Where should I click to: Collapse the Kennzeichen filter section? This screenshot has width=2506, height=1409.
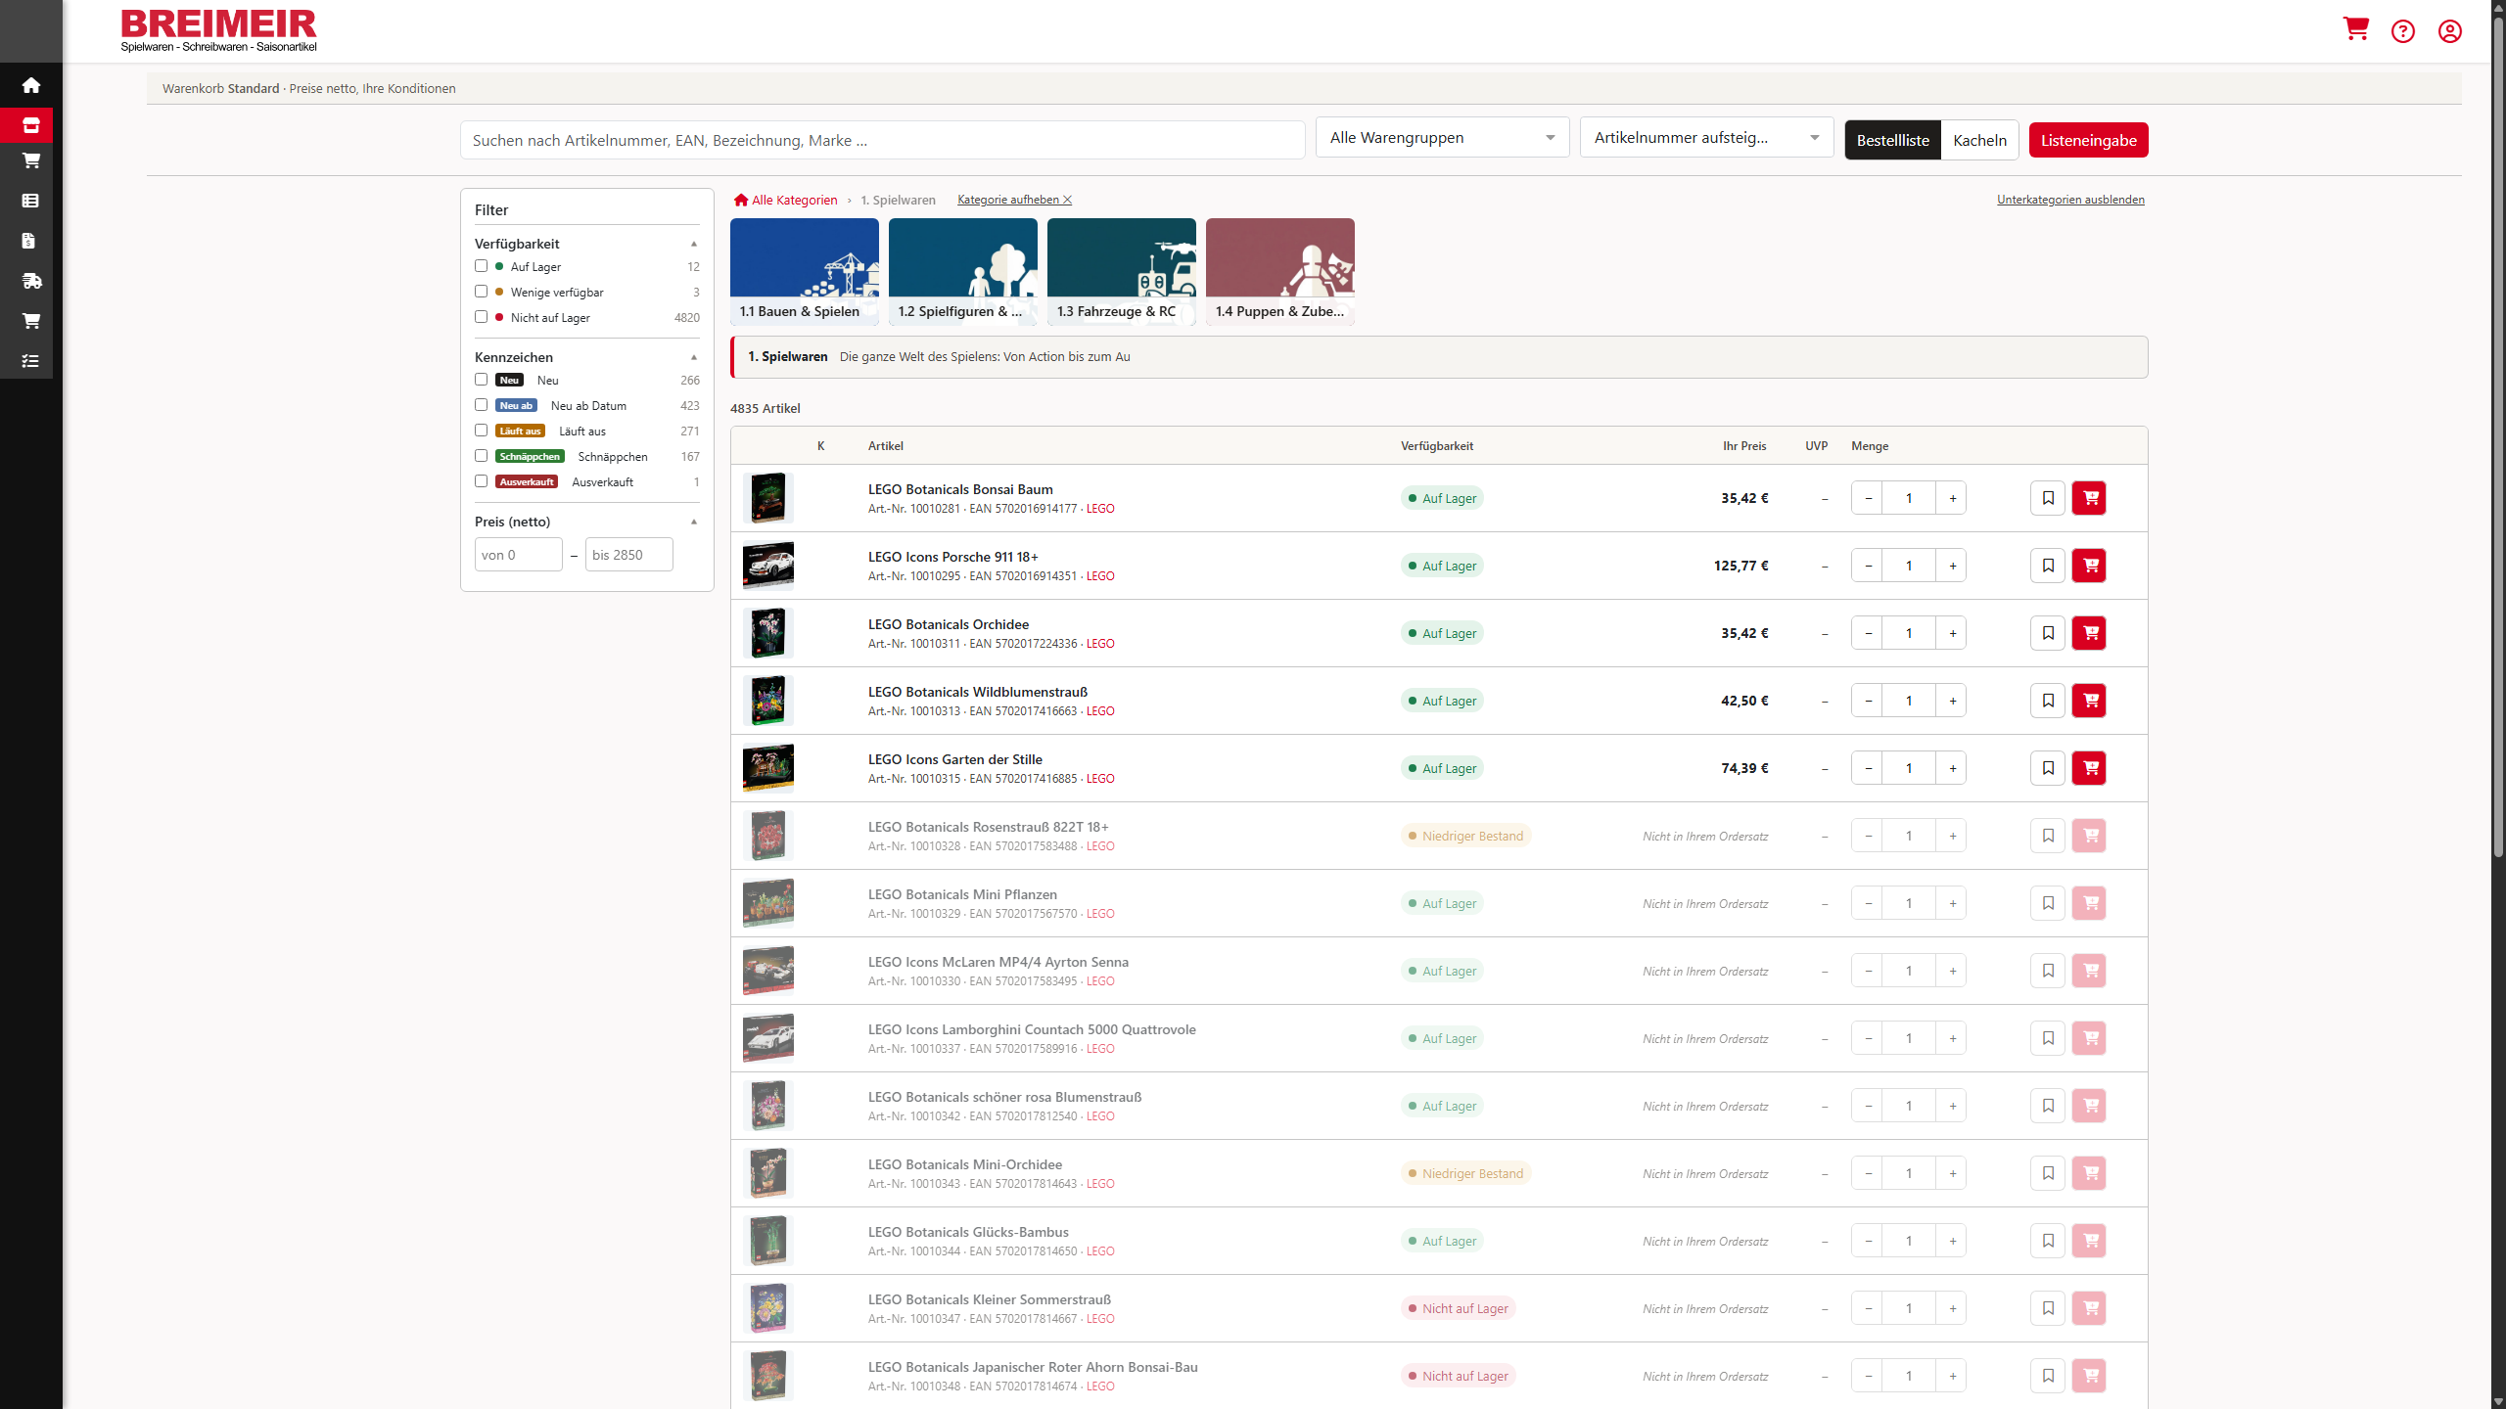pos(694,357)
